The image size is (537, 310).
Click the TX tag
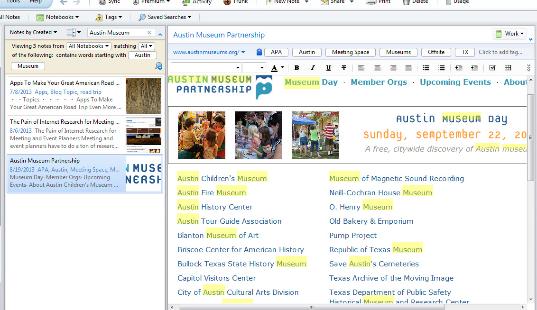point(465,52)
